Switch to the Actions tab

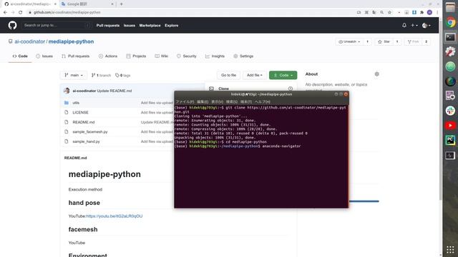[108, 56]
